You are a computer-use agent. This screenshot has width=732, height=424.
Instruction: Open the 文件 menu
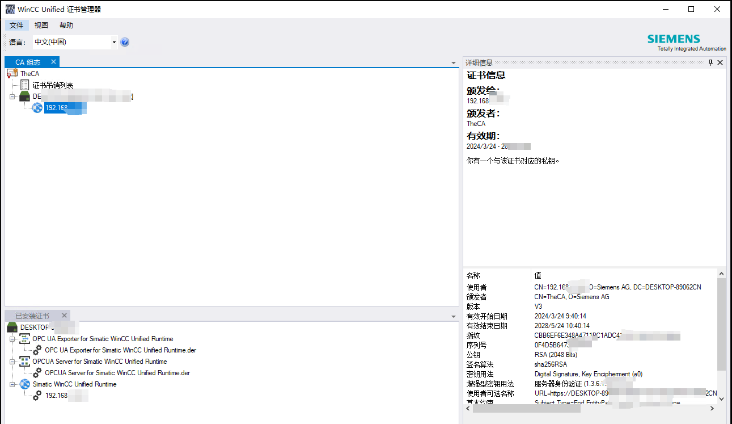click(16, 26)
